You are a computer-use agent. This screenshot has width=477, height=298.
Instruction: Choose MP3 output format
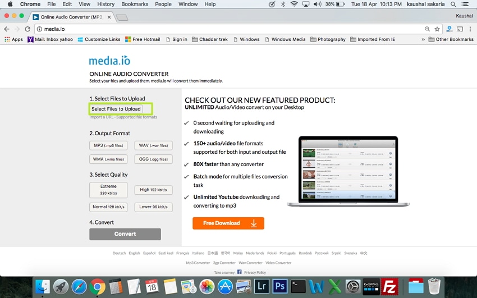[x=108, y=146]
